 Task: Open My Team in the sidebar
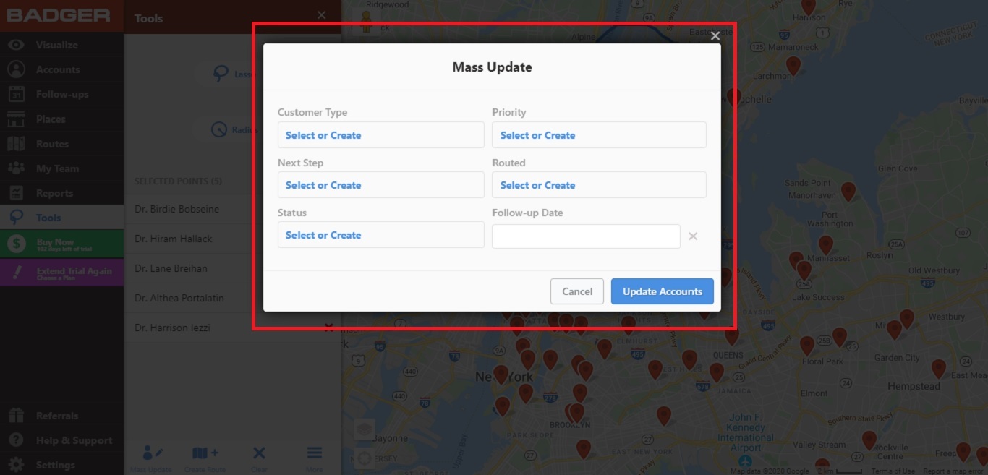pos(61,168)
